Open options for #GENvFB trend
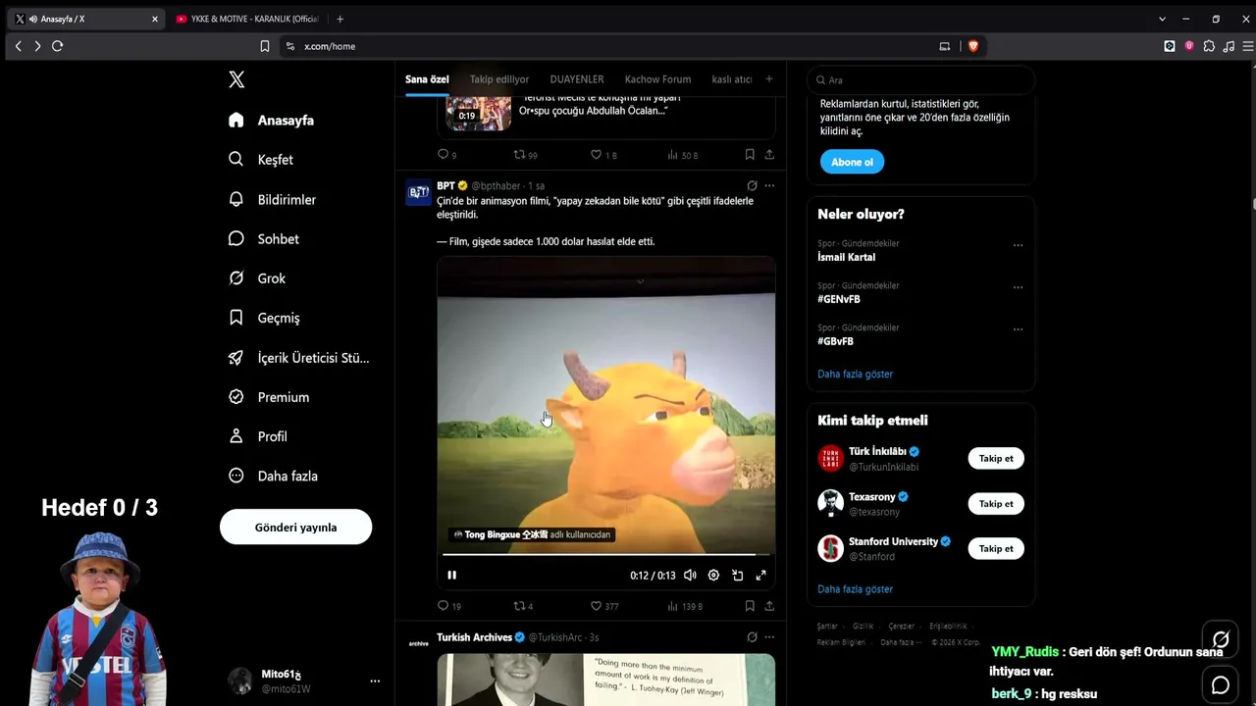Viewport: 1256px width, 706px height. [1018, 287]
